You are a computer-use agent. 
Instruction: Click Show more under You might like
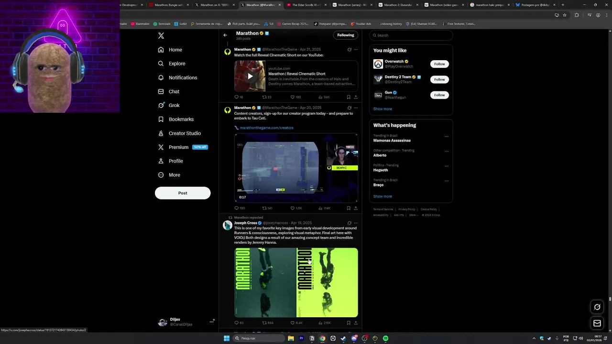[x=382, y=109]
